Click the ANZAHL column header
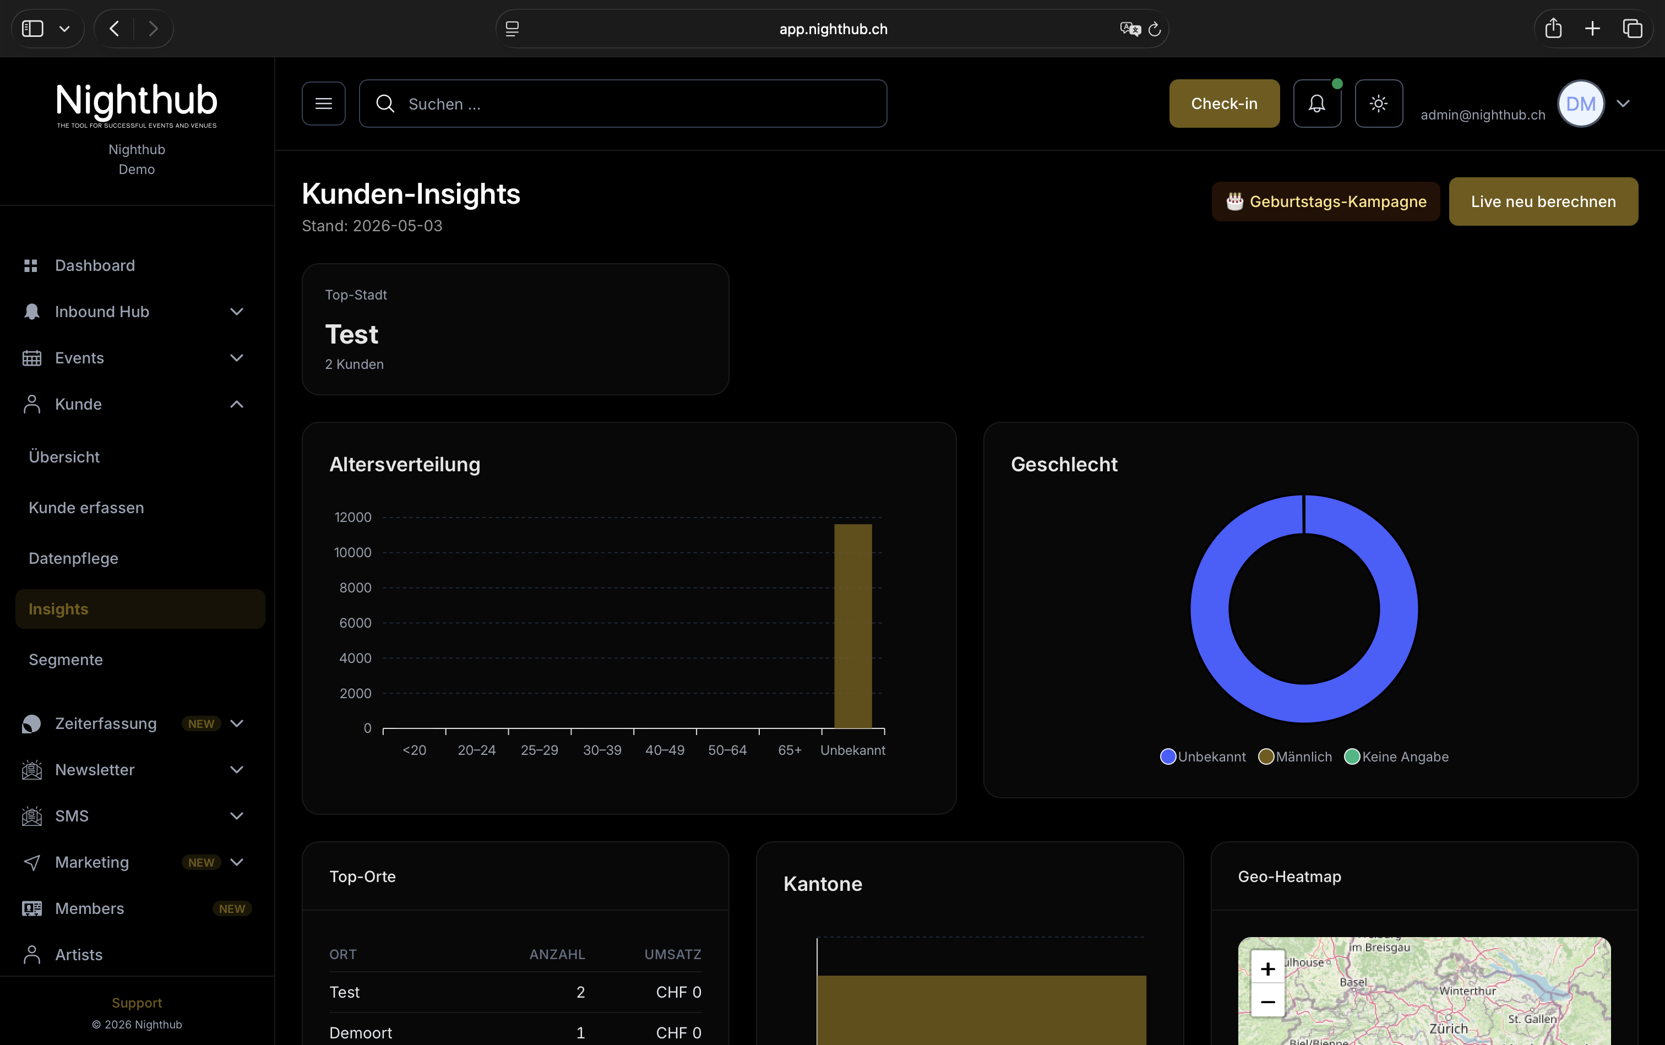The width and height of the screenshot is (1665, 1045). pos(557,955)
